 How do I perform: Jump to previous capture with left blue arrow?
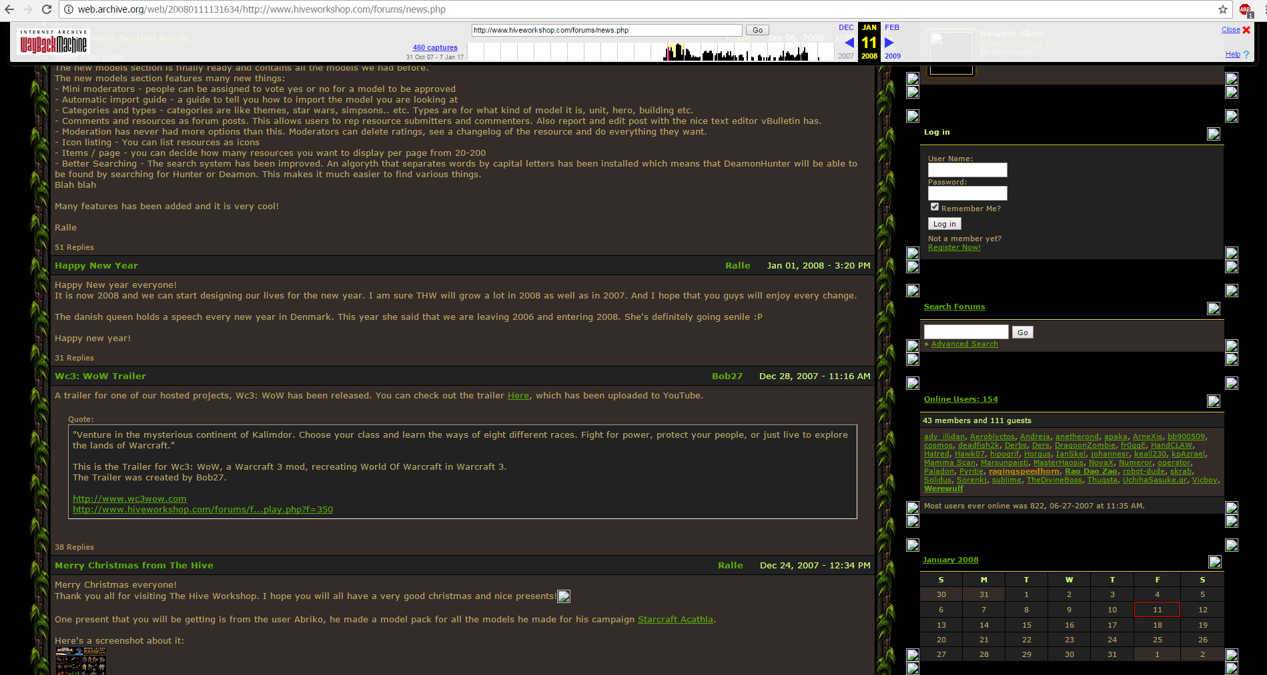(x=849, y=43)
